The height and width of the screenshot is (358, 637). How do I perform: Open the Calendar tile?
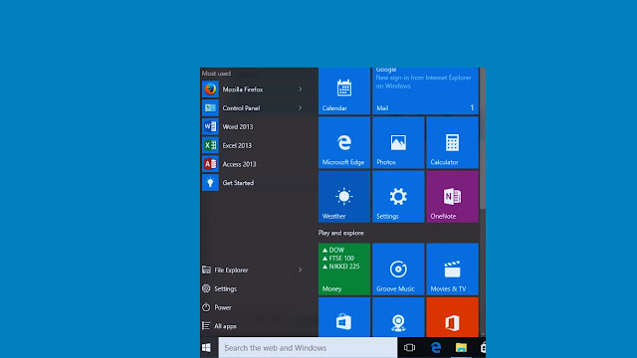[344, 90]
